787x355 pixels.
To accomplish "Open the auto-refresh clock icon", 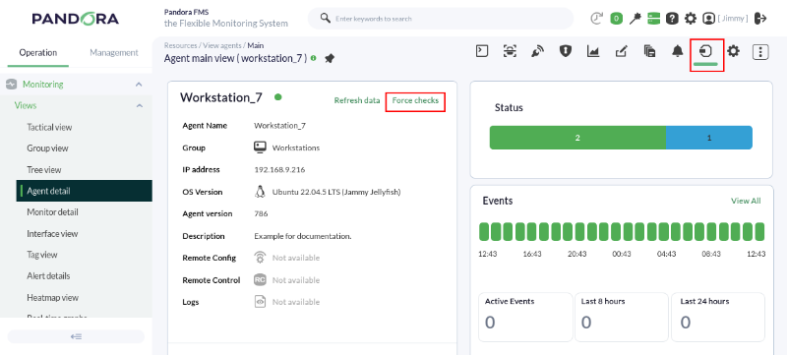I will click(596, 19).
